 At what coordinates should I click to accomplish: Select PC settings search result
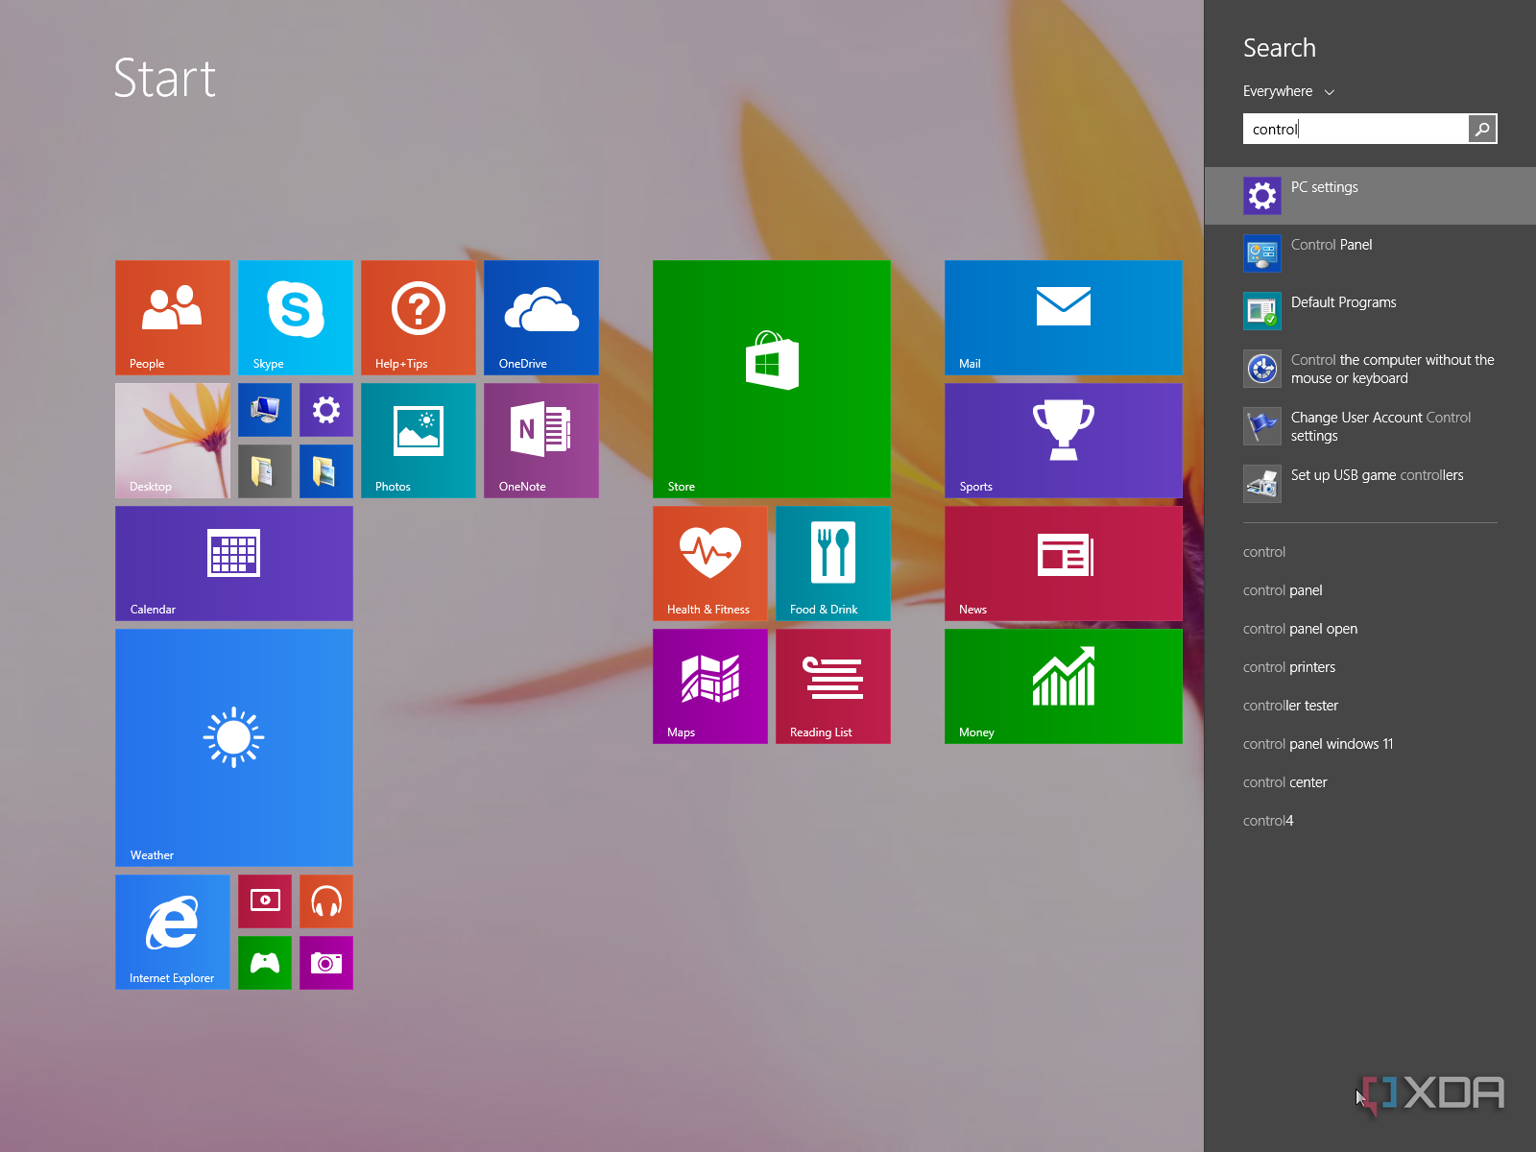point(1369,196)
